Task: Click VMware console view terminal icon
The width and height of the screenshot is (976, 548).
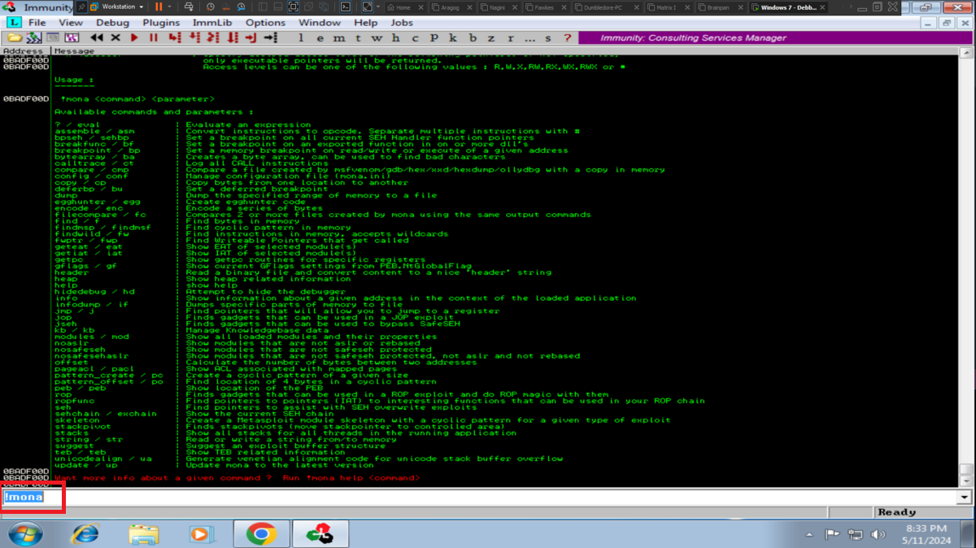Action: coord(345,7)
